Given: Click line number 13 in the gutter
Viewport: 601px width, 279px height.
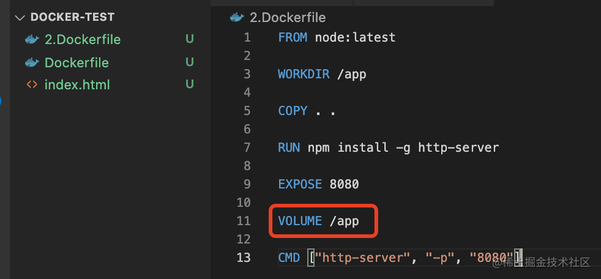Looking at the screenshot, I should 244,258.
